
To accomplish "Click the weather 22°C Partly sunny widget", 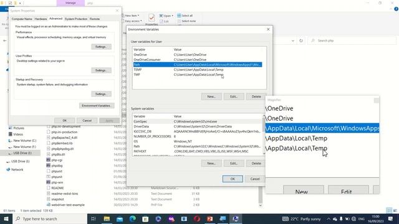I will pyautogui.click(x=302, y=219).
